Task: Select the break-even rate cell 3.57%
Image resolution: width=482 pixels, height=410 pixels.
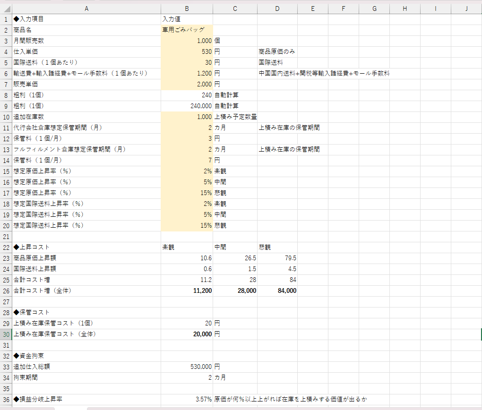Action: pyautogui.click(x=187, y=399)
